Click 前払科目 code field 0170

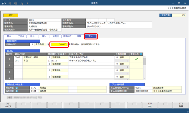[34, 88]
